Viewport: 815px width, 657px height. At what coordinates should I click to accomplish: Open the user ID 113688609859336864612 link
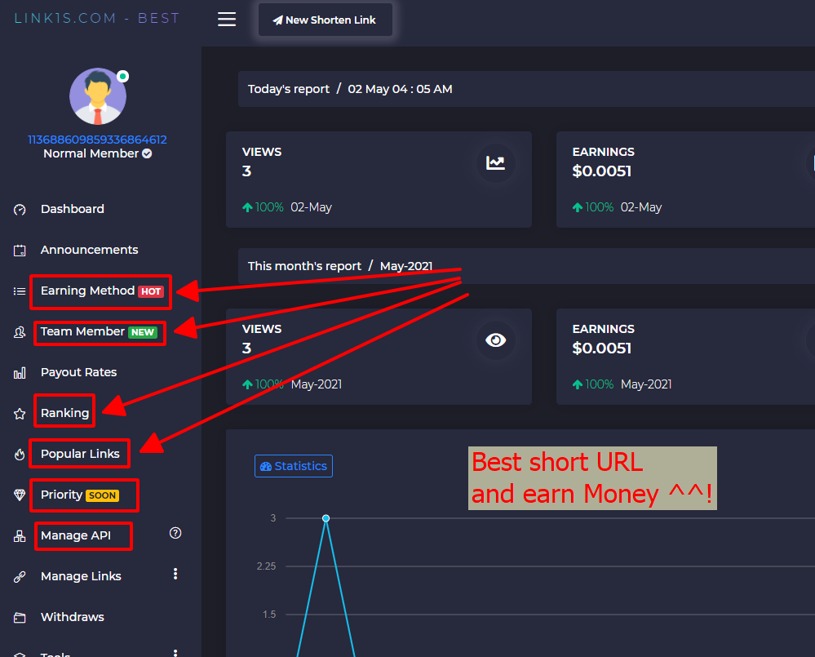(x=97, y=140)
